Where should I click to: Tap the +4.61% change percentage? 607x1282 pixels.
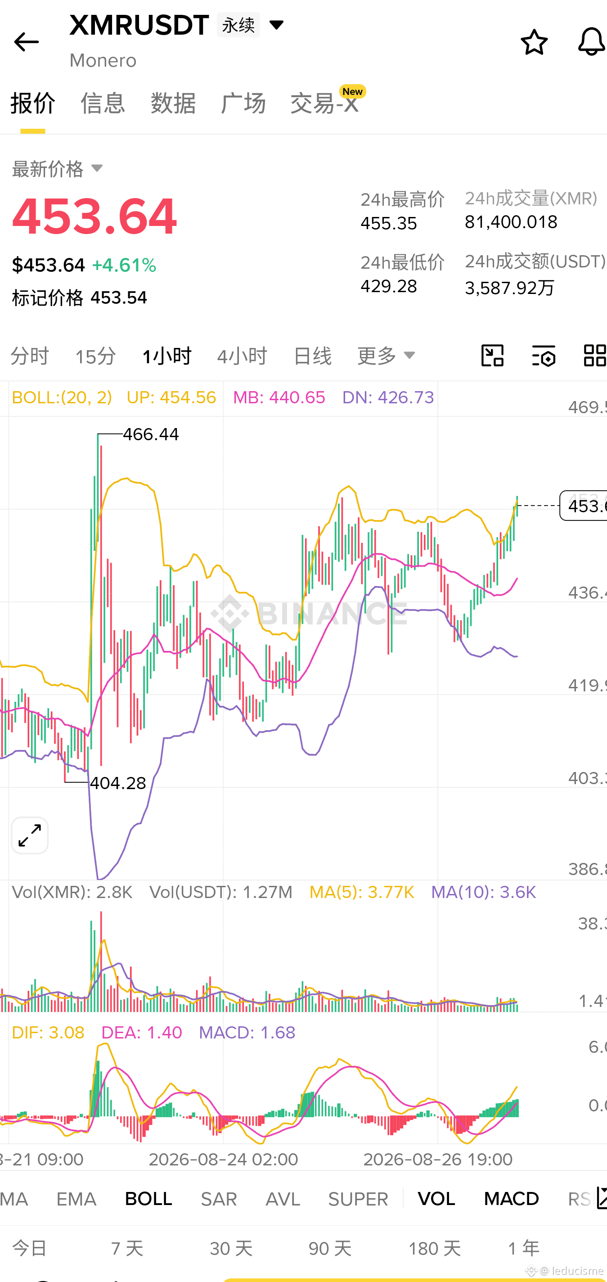click(124, 265)
